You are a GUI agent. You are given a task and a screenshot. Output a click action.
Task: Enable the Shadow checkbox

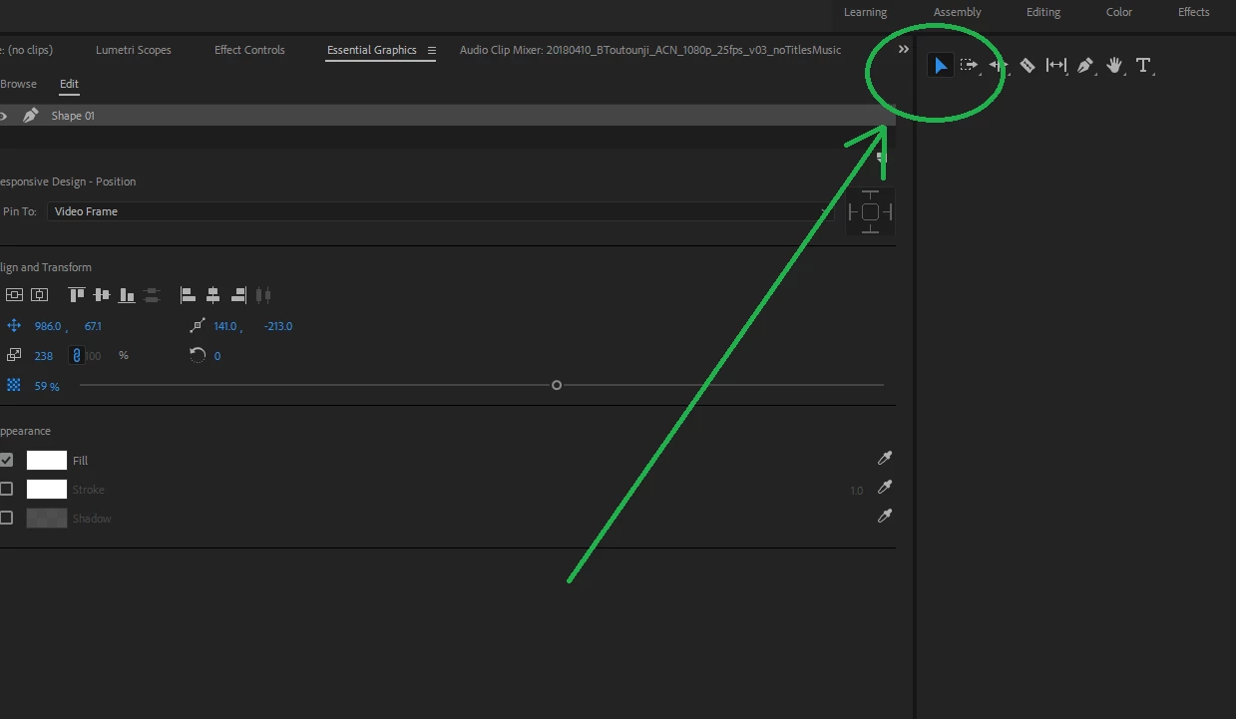click(6, 518)
